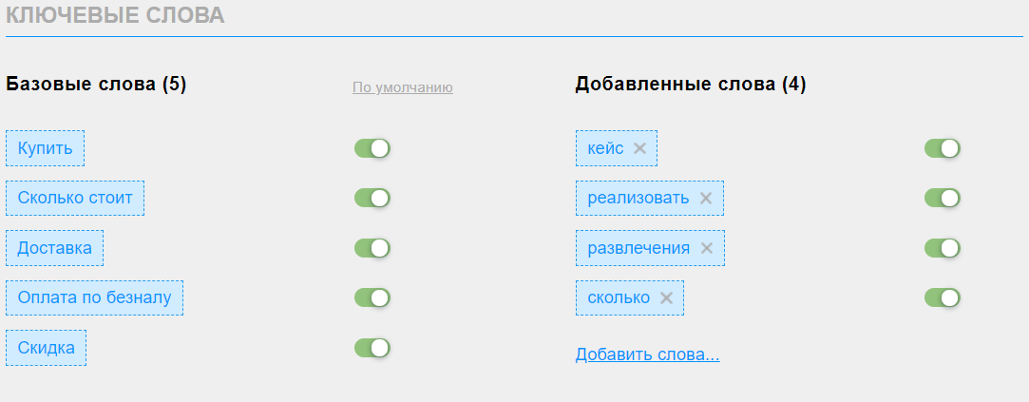The height and width of the screenshot is (402, 1029).
Task: Switch off the Скидка keyword
Action: tap(372, 348)
